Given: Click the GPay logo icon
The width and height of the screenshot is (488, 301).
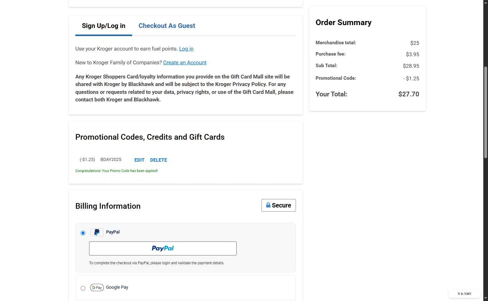Looking at the screenshot, I should [x=97, y=288].
